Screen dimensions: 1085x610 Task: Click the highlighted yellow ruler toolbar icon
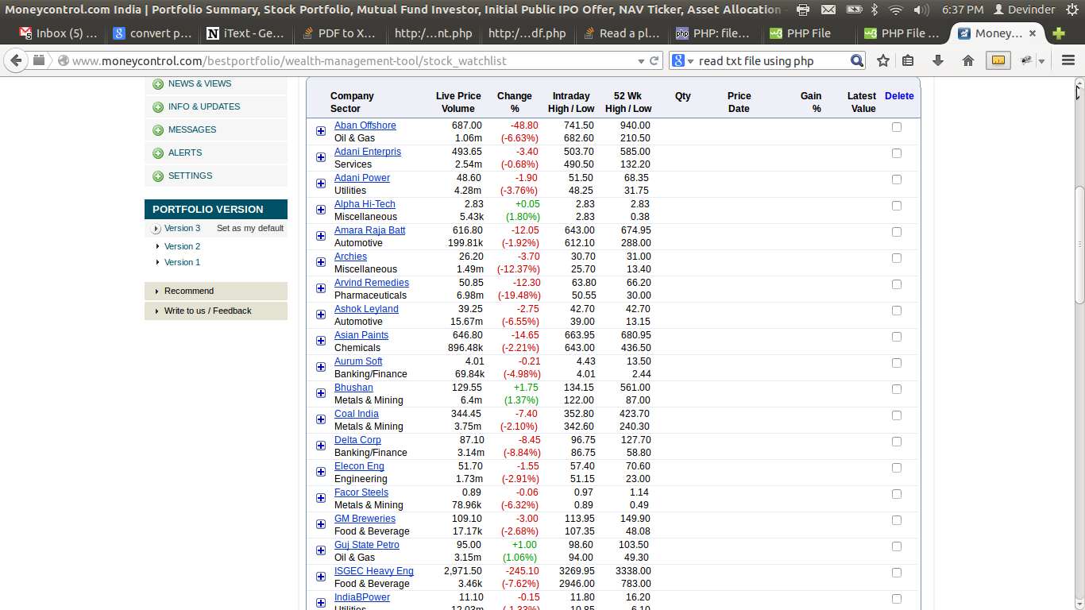click(998, 60)
